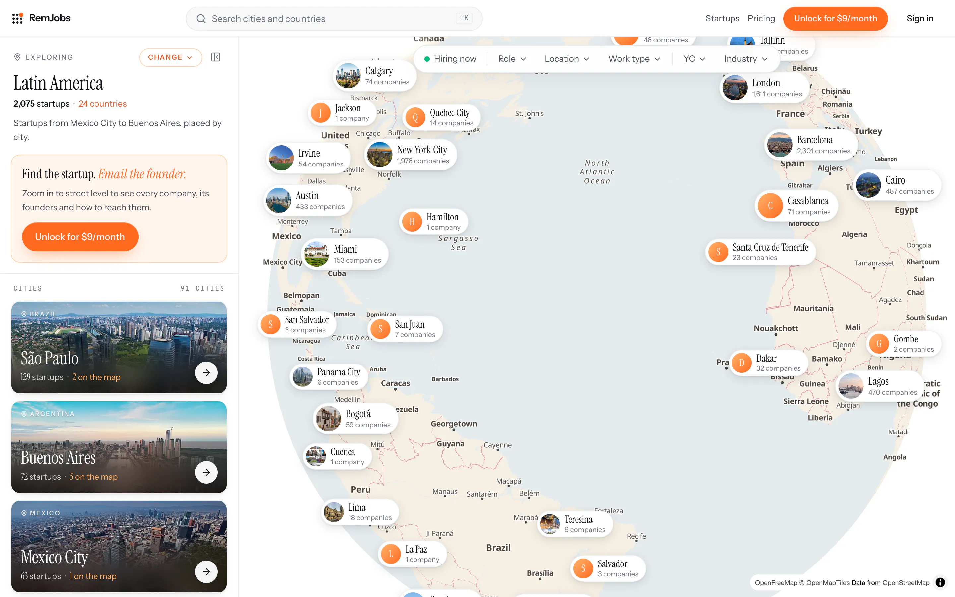Open the 24 countries link
Image resolution: width=955 pixels, height=597 pixels.
pos(102,104)
